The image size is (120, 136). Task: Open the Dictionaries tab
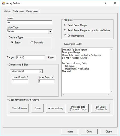tap(32, 11)
